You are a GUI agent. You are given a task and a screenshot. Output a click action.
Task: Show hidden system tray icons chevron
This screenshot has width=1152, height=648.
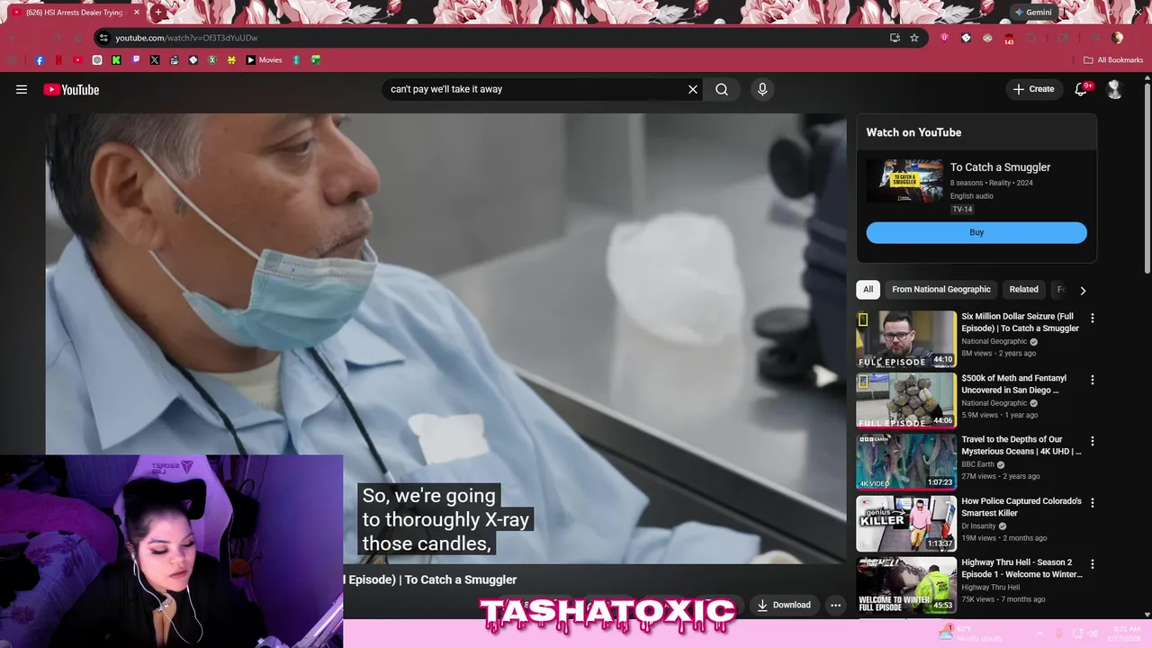tap(1039, 634)
